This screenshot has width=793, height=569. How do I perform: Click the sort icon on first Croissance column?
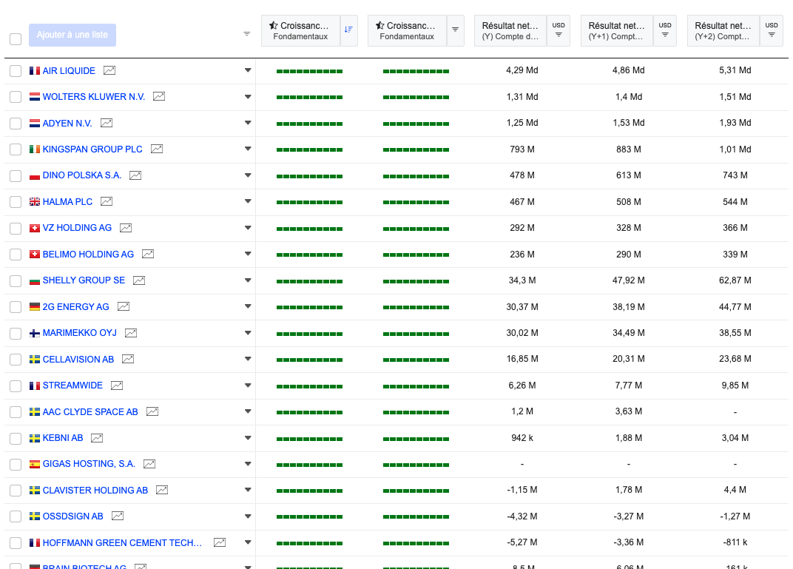pyautogui.click(x=349, y=30)
